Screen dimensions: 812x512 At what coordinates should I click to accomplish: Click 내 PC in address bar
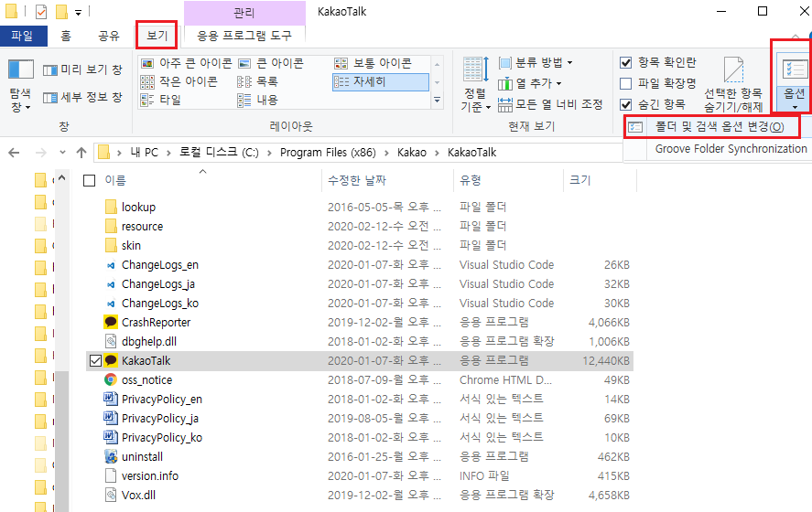144,153
